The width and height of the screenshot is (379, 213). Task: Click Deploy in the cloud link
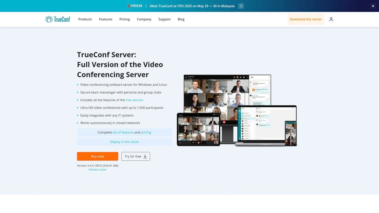(x=124, y=142)
